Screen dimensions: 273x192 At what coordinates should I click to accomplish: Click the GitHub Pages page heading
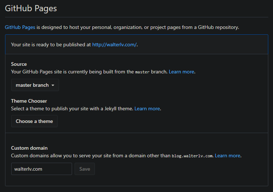click(31, 8)
